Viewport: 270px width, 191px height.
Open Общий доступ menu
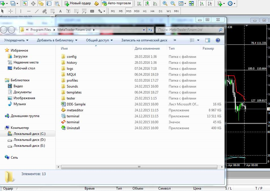(99, 40)
